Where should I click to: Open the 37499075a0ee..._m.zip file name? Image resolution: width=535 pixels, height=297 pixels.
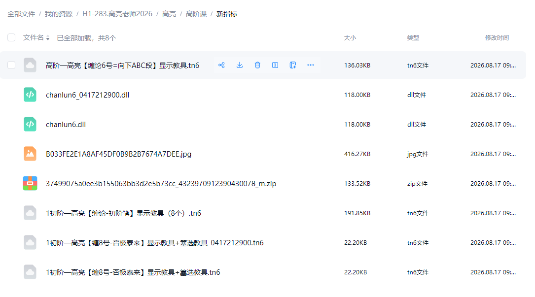pos(161,184)
